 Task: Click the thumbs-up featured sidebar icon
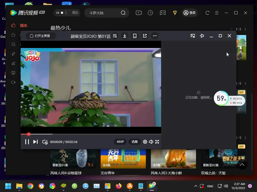click(x=13, y=25)
